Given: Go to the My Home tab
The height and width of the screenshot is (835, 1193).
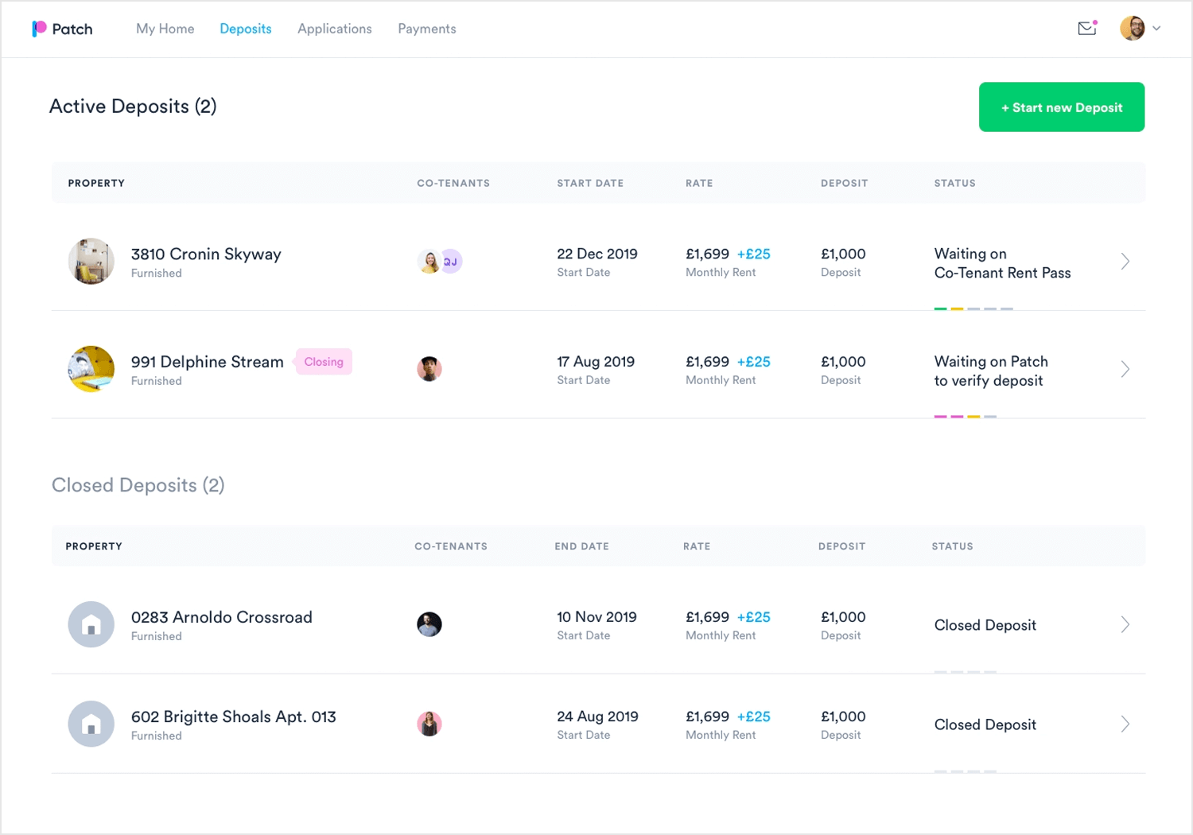Looking at the screenshot, I should point(165,29).
